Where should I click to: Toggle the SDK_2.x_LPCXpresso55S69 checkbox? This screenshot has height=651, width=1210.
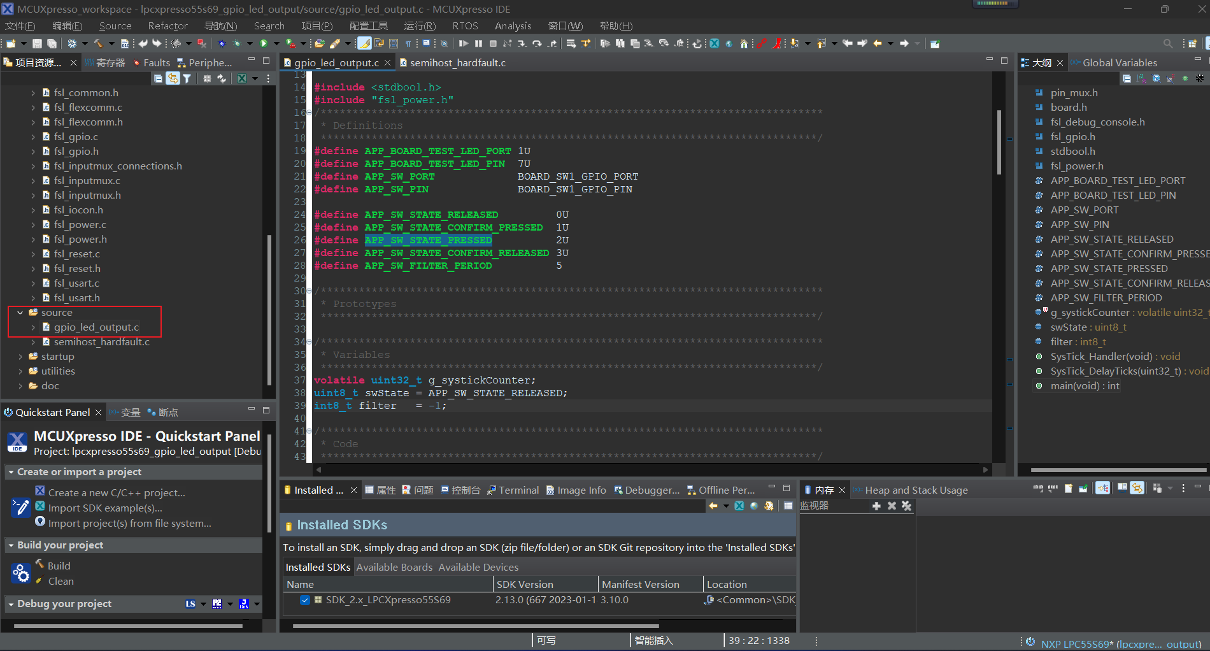(x=305, y=600)
